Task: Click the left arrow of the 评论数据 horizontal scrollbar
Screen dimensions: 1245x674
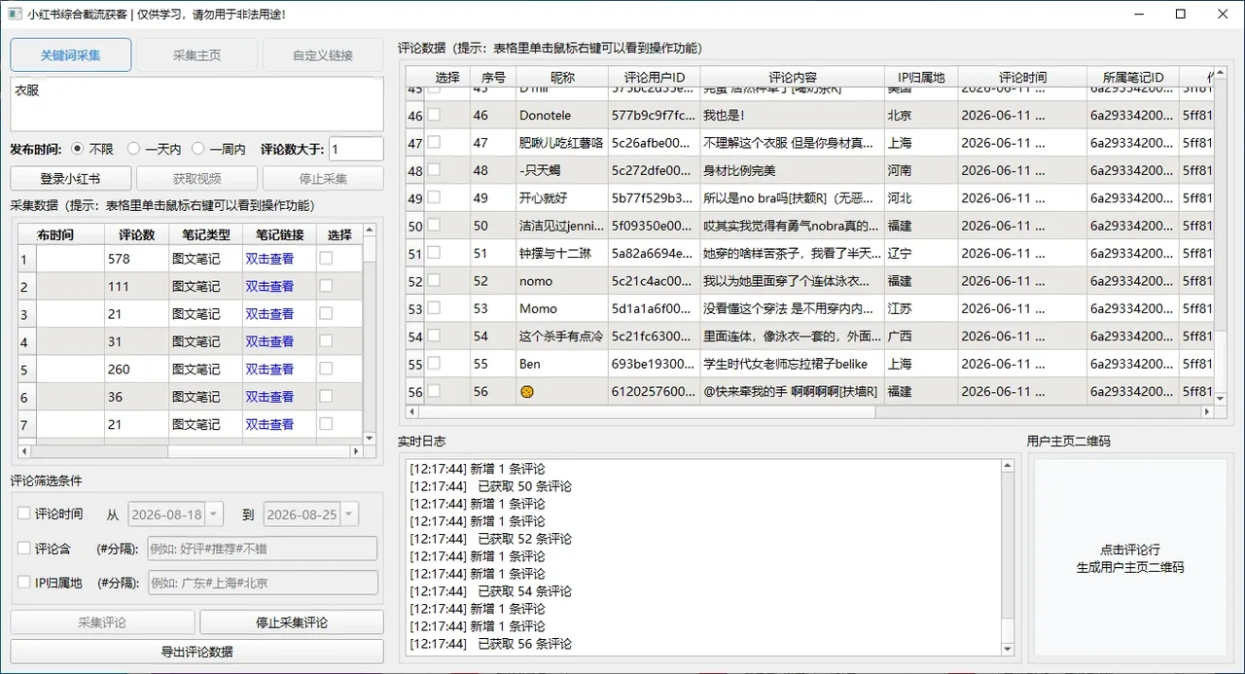Action: 413,412
